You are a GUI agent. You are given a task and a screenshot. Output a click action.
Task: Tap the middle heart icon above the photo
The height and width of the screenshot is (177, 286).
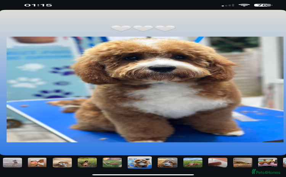click(143, 28)
